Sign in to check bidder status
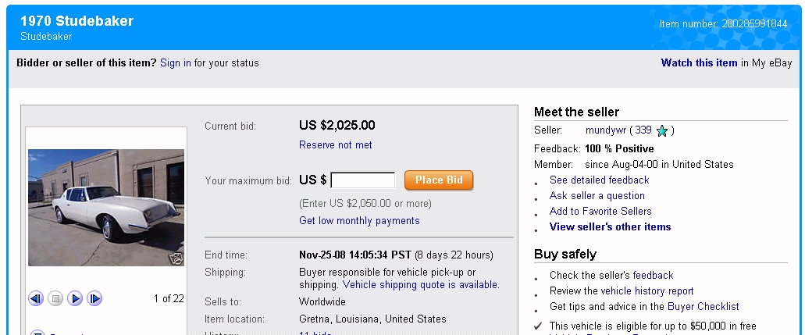 click(176, 62)
